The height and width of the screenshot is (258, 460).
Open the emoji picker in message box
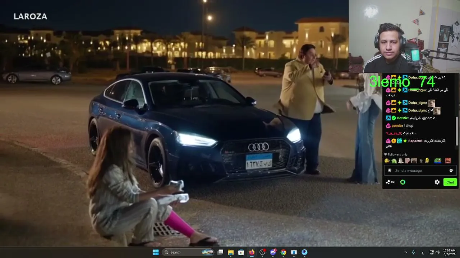click(451, 171)
